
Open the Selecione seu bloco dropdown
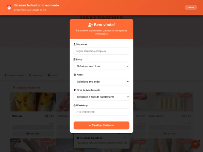[101, 66]
